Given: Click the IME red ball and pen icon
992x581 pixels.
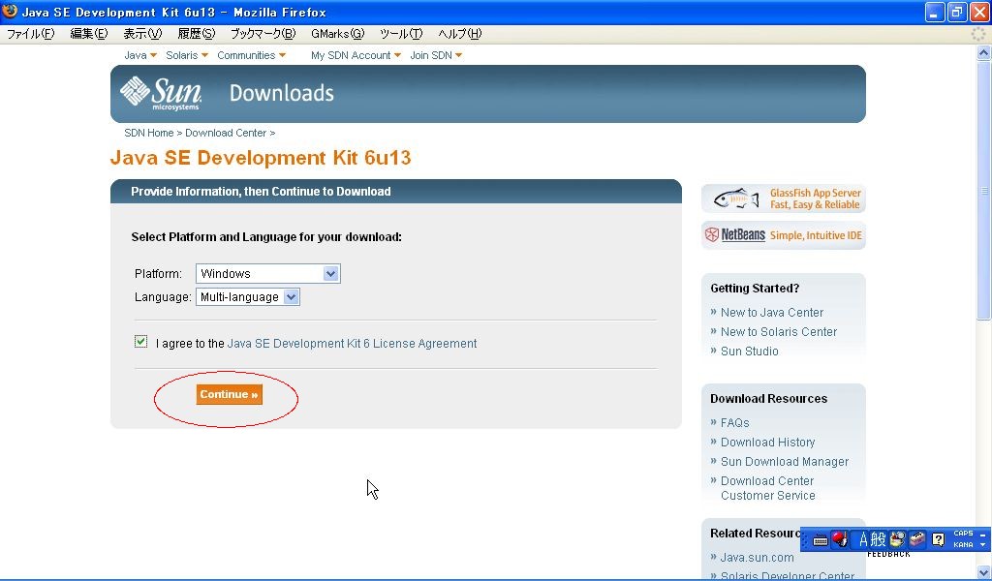Looking at the screenshot, I should (840, 539).
